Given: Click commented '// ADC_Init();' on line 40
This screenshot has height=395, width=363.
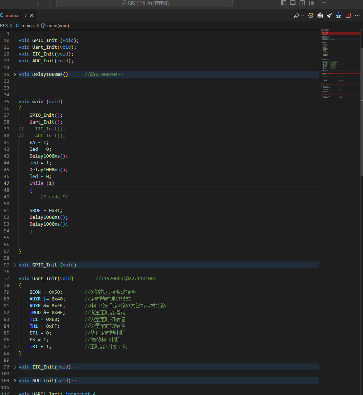Looking at the screenshot, I should tap(42, 135).
